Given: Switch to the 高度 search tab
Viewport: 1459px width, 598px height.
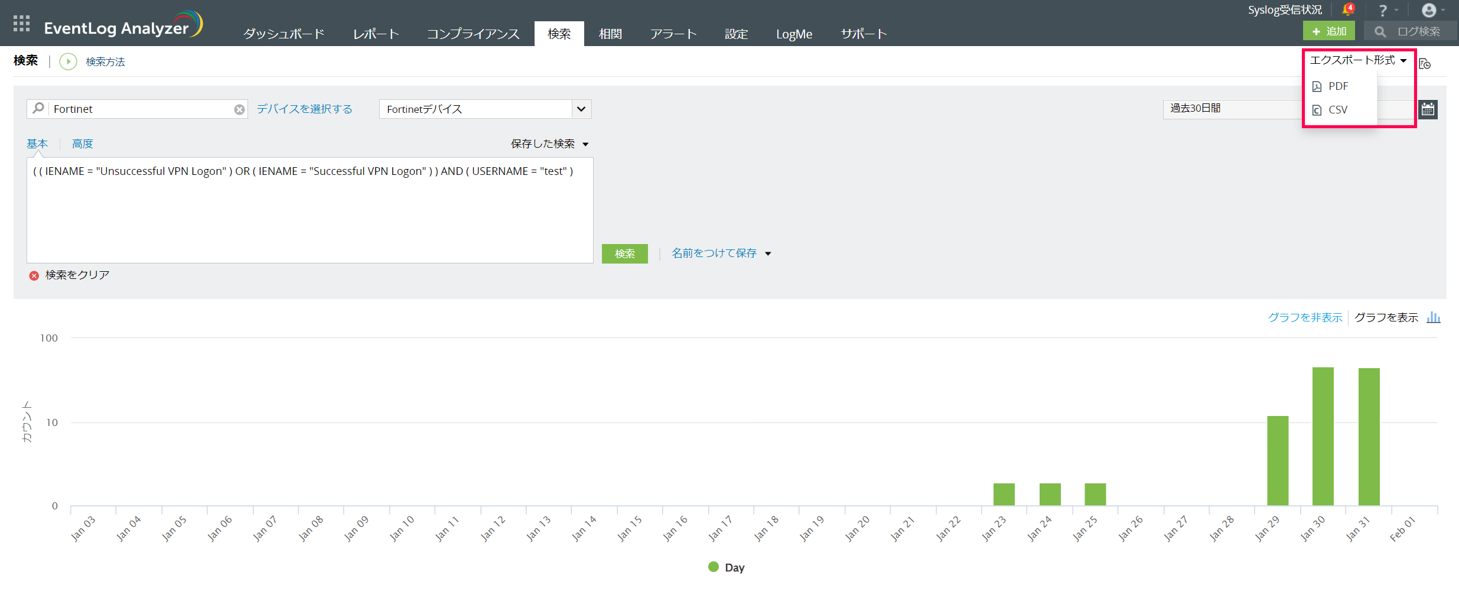Looking at the screenshot, I should click(x=82, y=144).
